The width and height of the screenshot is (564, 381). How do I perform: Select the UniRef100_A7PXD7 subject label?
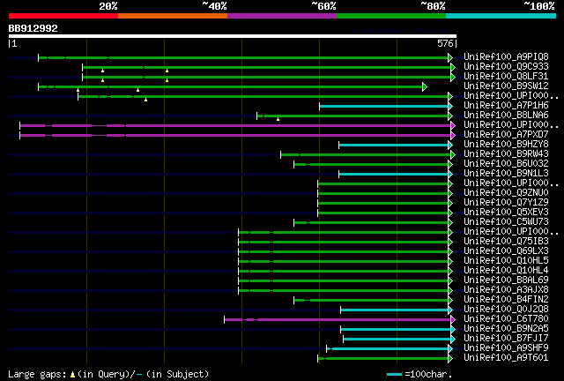[x=506, y=134]
